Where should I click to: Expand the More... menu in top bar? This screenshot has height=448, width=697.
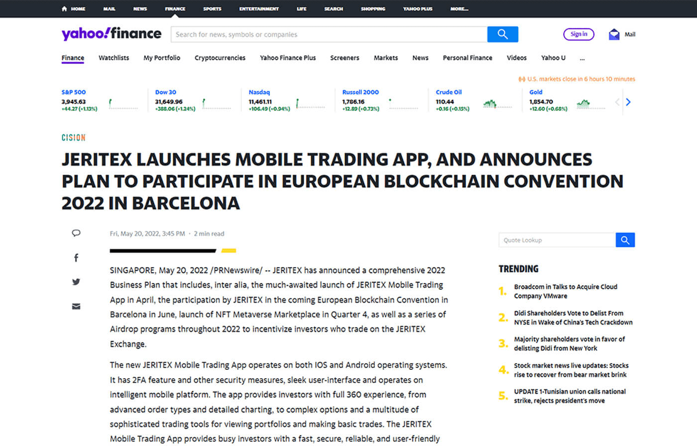tap(459, 9)
